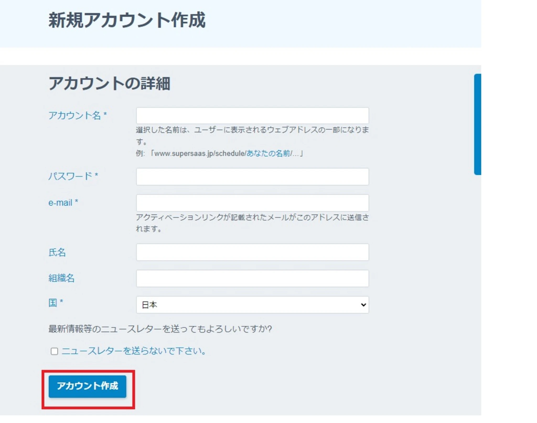This screenshot has height=423, width=537.
Task: Click the 新規アカウント作成 page heading
Action: click(127, 20)
